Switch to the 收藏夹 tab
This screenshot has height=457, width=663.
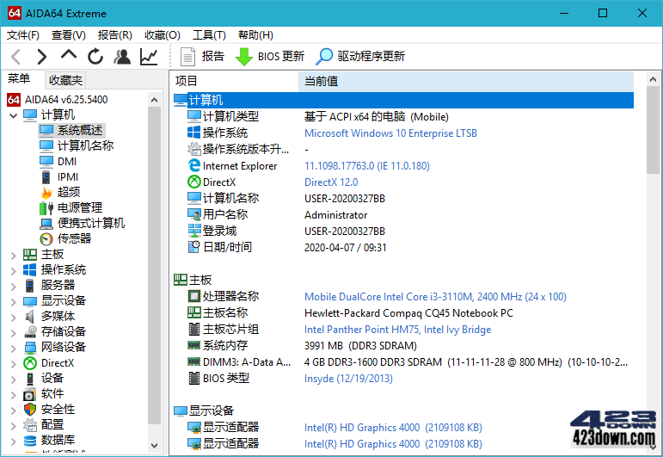tap(65, 80)
